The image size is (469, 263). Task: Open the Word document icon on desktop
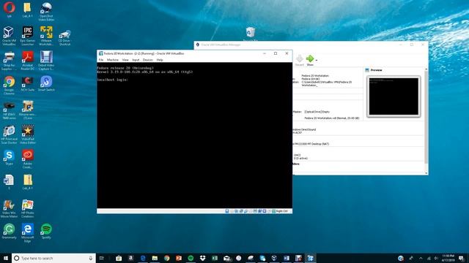pyautogui.click(x=9, y=182)
